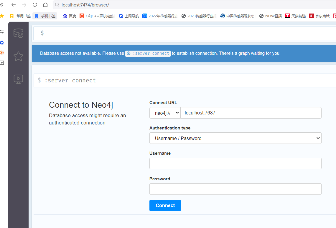Screen dimensions: 336x228
Task: Click the browser forward arrow
Action: 24,5
